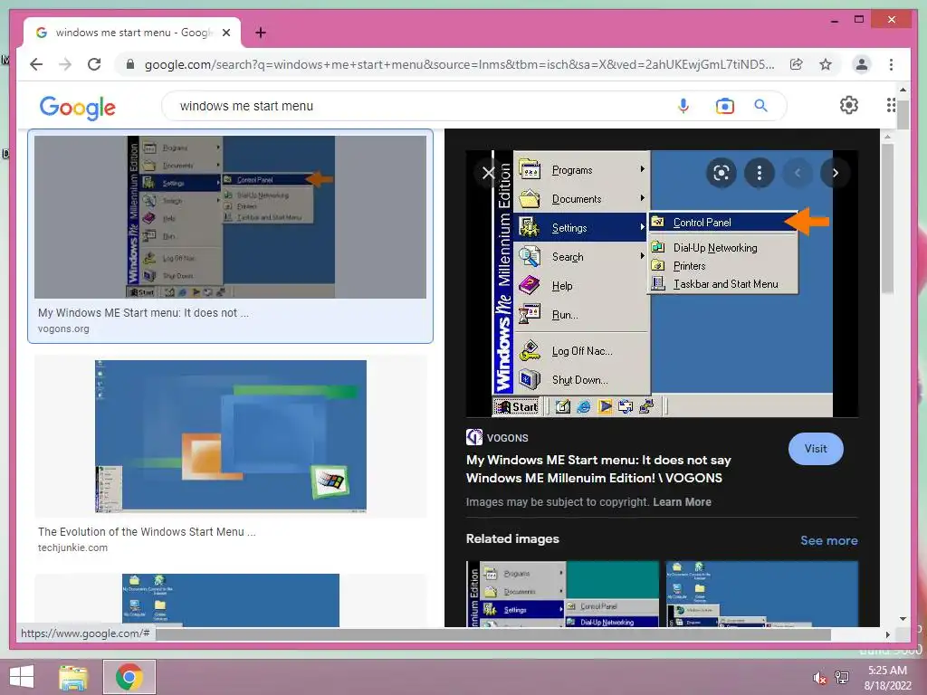Click the techjunkie.com source text
This screenshot has width=927, height=695.
click(72, 547)
